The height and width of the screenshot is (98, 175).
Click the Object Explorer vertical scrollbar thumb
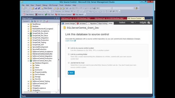tap(59, 60)
